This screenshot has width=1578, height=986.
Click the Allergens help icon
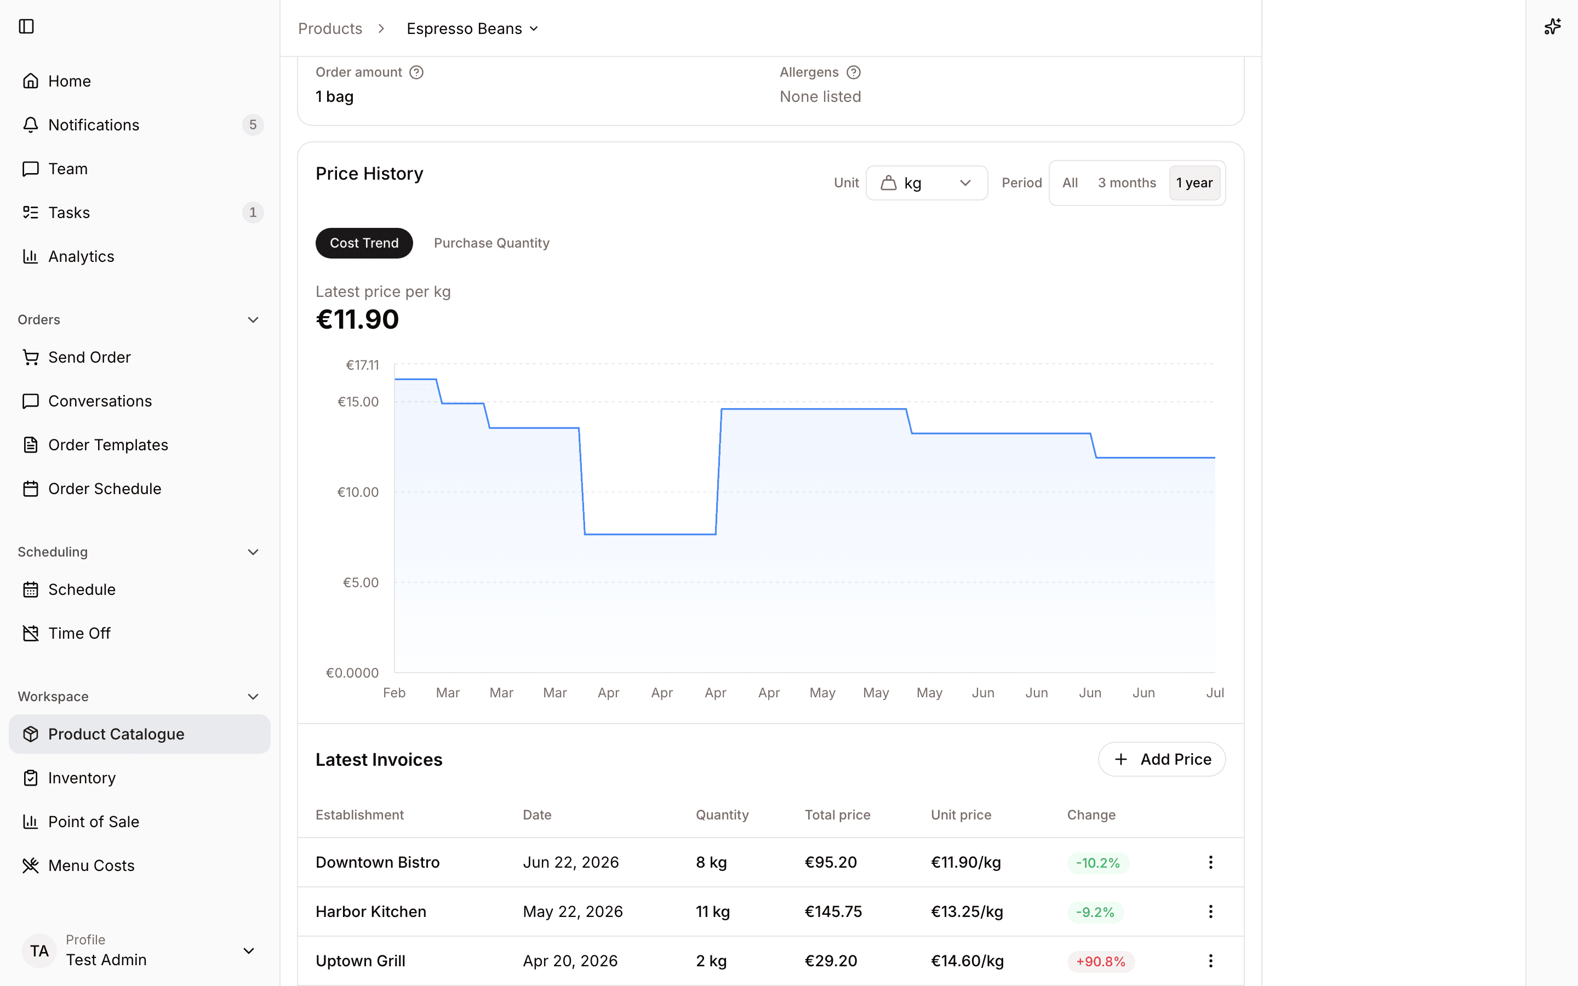pos(853,72)
